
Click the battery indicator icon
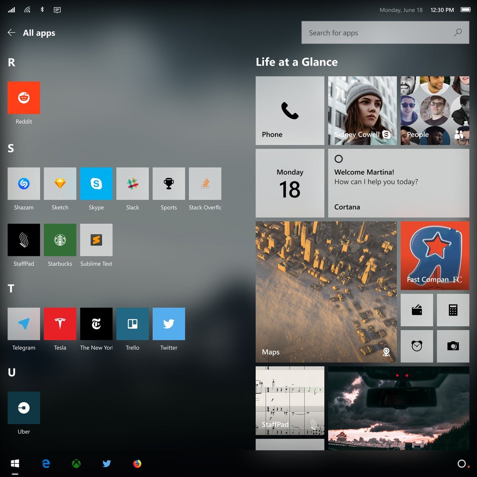coord(465,10)
